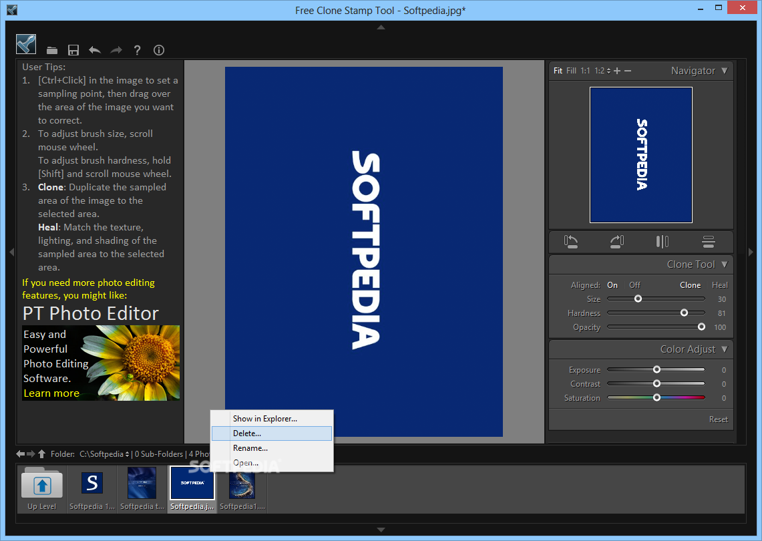Go up one folder from the path bar
762x541 pixels.
click(42, 454)
